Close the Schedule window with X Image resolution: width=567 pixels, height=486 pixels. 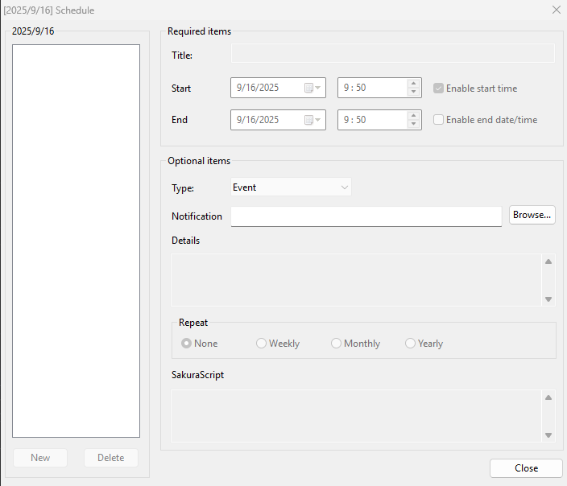557,10
